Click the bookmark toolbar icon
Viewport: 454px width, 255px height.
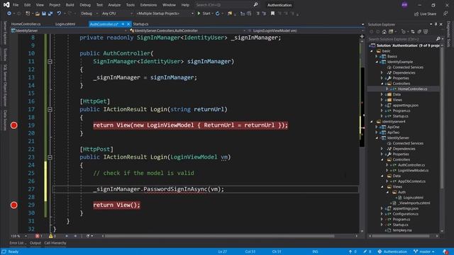pos(272,13)
